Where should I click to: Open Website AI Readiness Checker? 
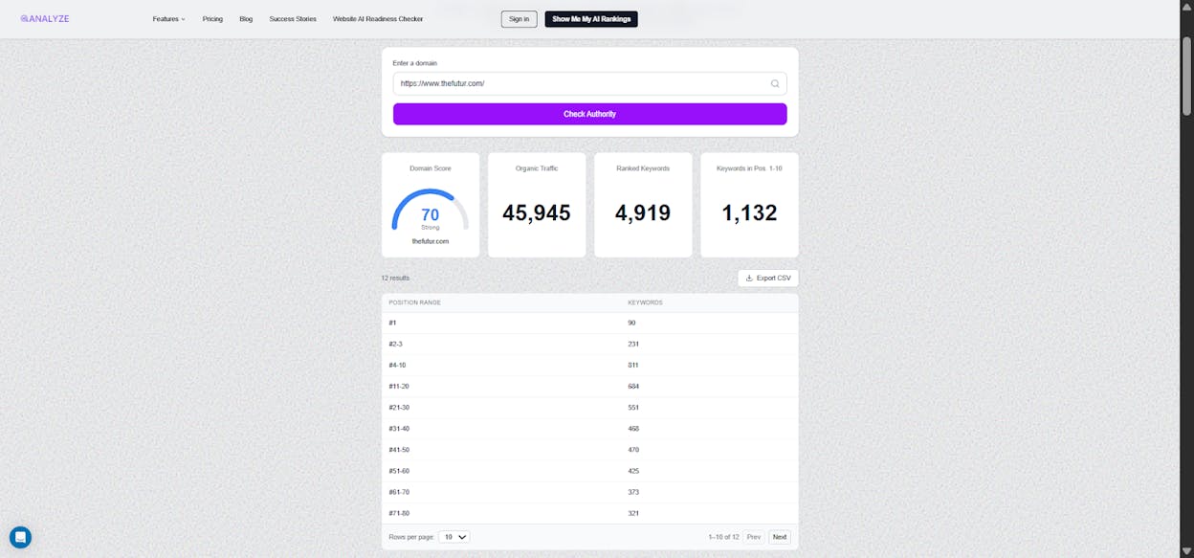click(x=378, y=19)
